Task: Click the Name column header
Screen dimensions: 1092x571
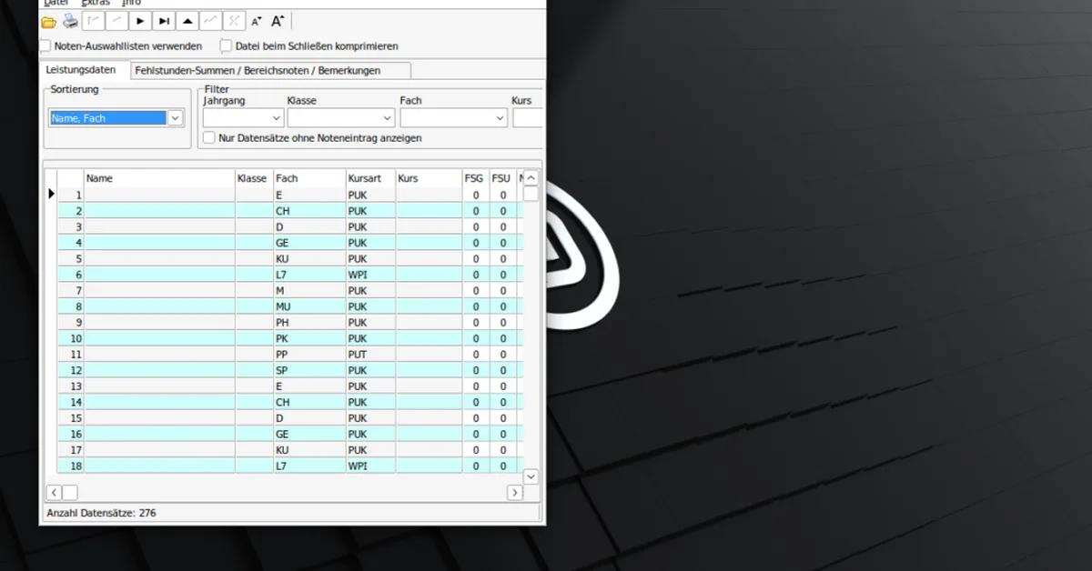Action: point(159,178)
